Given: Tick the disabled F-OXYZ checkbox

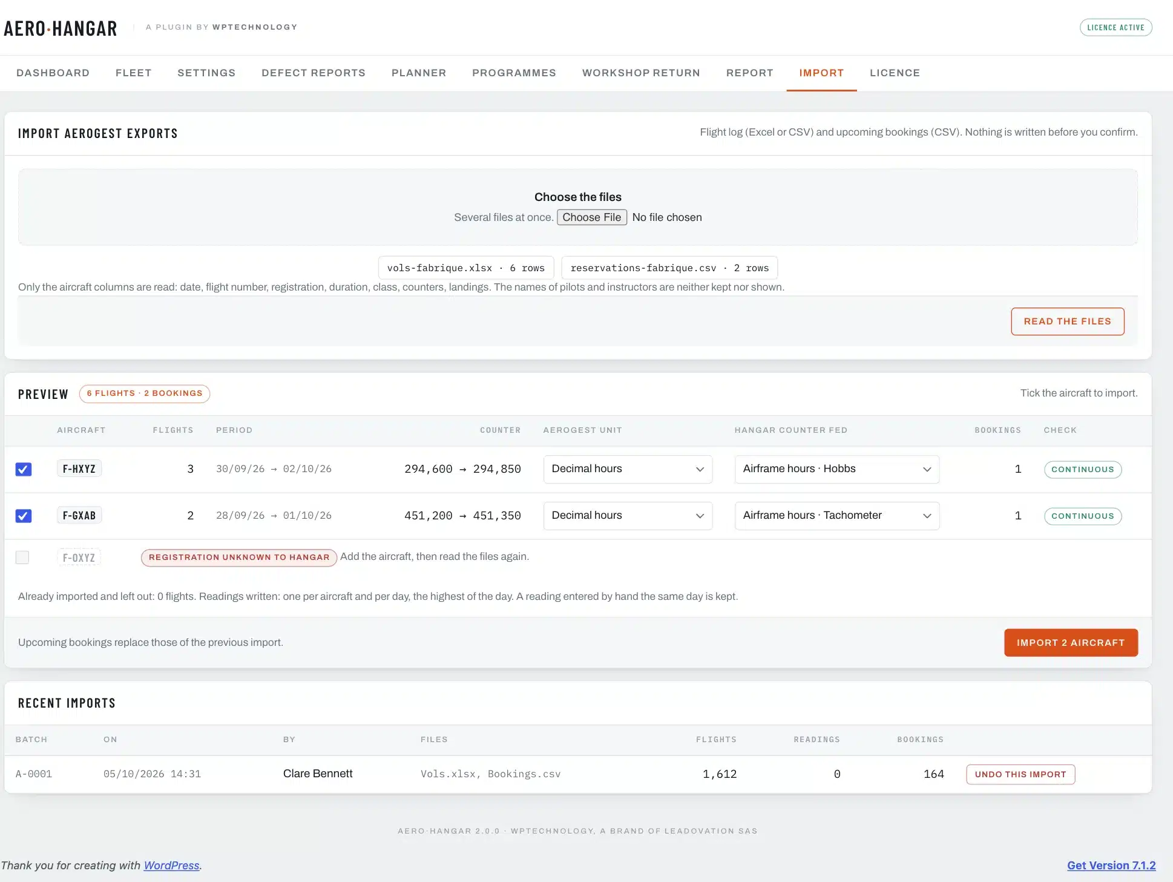Looking at the screenshot, I should point(22,557).
